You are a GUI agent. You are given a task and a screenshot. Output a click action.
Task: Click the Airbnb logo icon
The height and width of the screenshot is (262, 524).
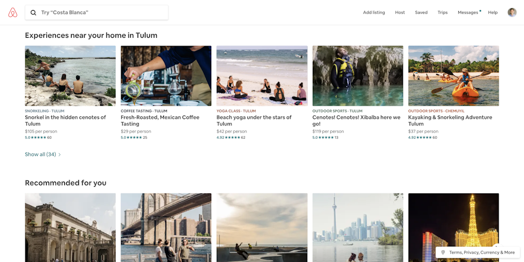pyautogui.click(x=13, y=12)
